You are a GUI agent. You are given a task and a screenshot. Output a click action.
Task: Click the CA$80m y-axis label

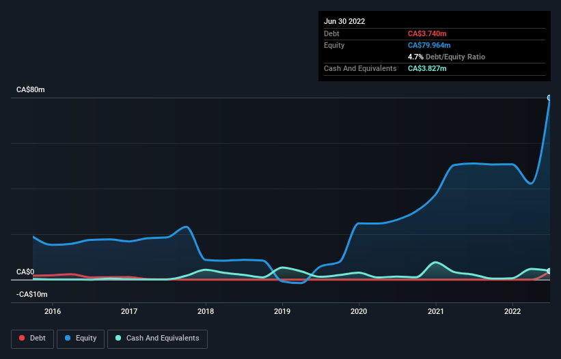coord(31,89)
